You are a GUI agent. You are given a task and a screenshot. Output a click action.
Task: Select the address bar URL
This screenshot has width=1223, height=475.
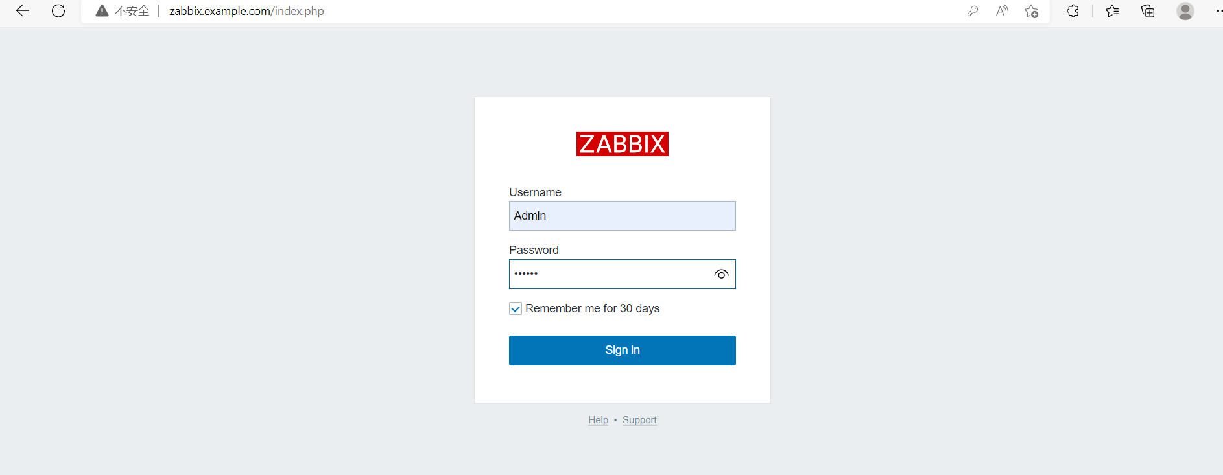246,11
